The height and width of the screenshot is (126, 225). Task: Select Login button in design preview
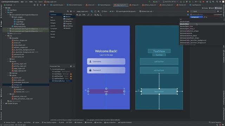tap(106, 91)
